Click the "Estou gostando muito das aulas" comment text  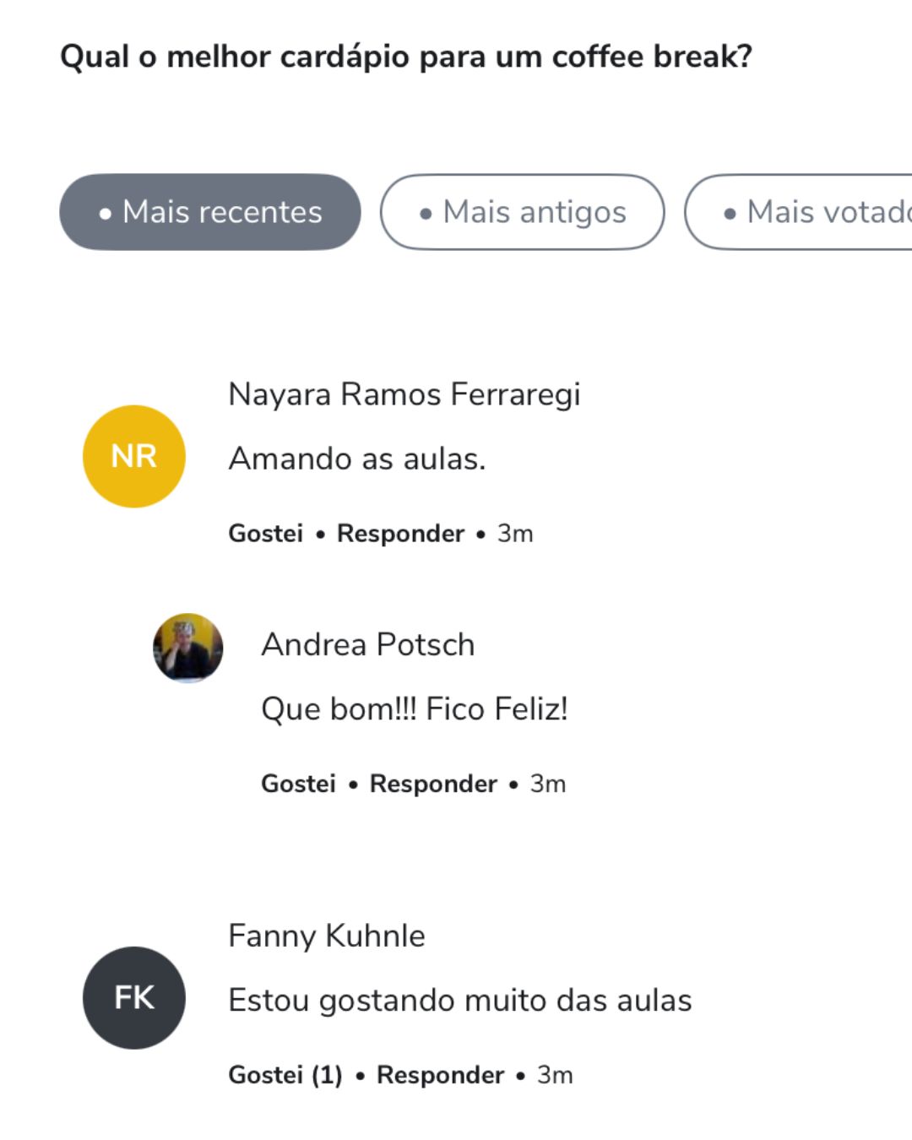click(459, 1000)
